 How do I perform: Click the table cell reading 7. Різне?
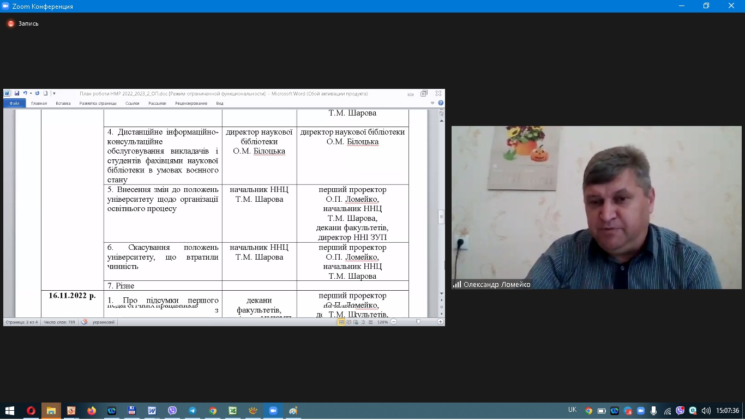(163, 286)
